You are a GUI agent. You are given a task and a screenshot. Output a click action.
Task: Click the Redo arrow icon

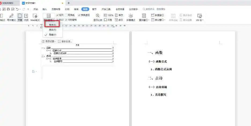point(24,9)
